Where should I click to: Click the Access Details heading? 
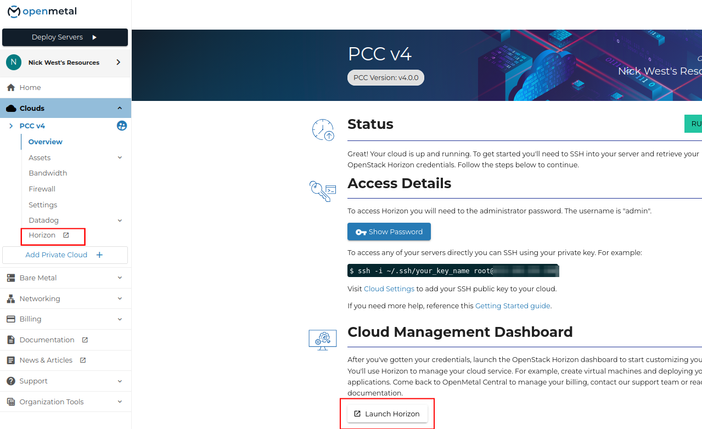(x=400, y=183)
